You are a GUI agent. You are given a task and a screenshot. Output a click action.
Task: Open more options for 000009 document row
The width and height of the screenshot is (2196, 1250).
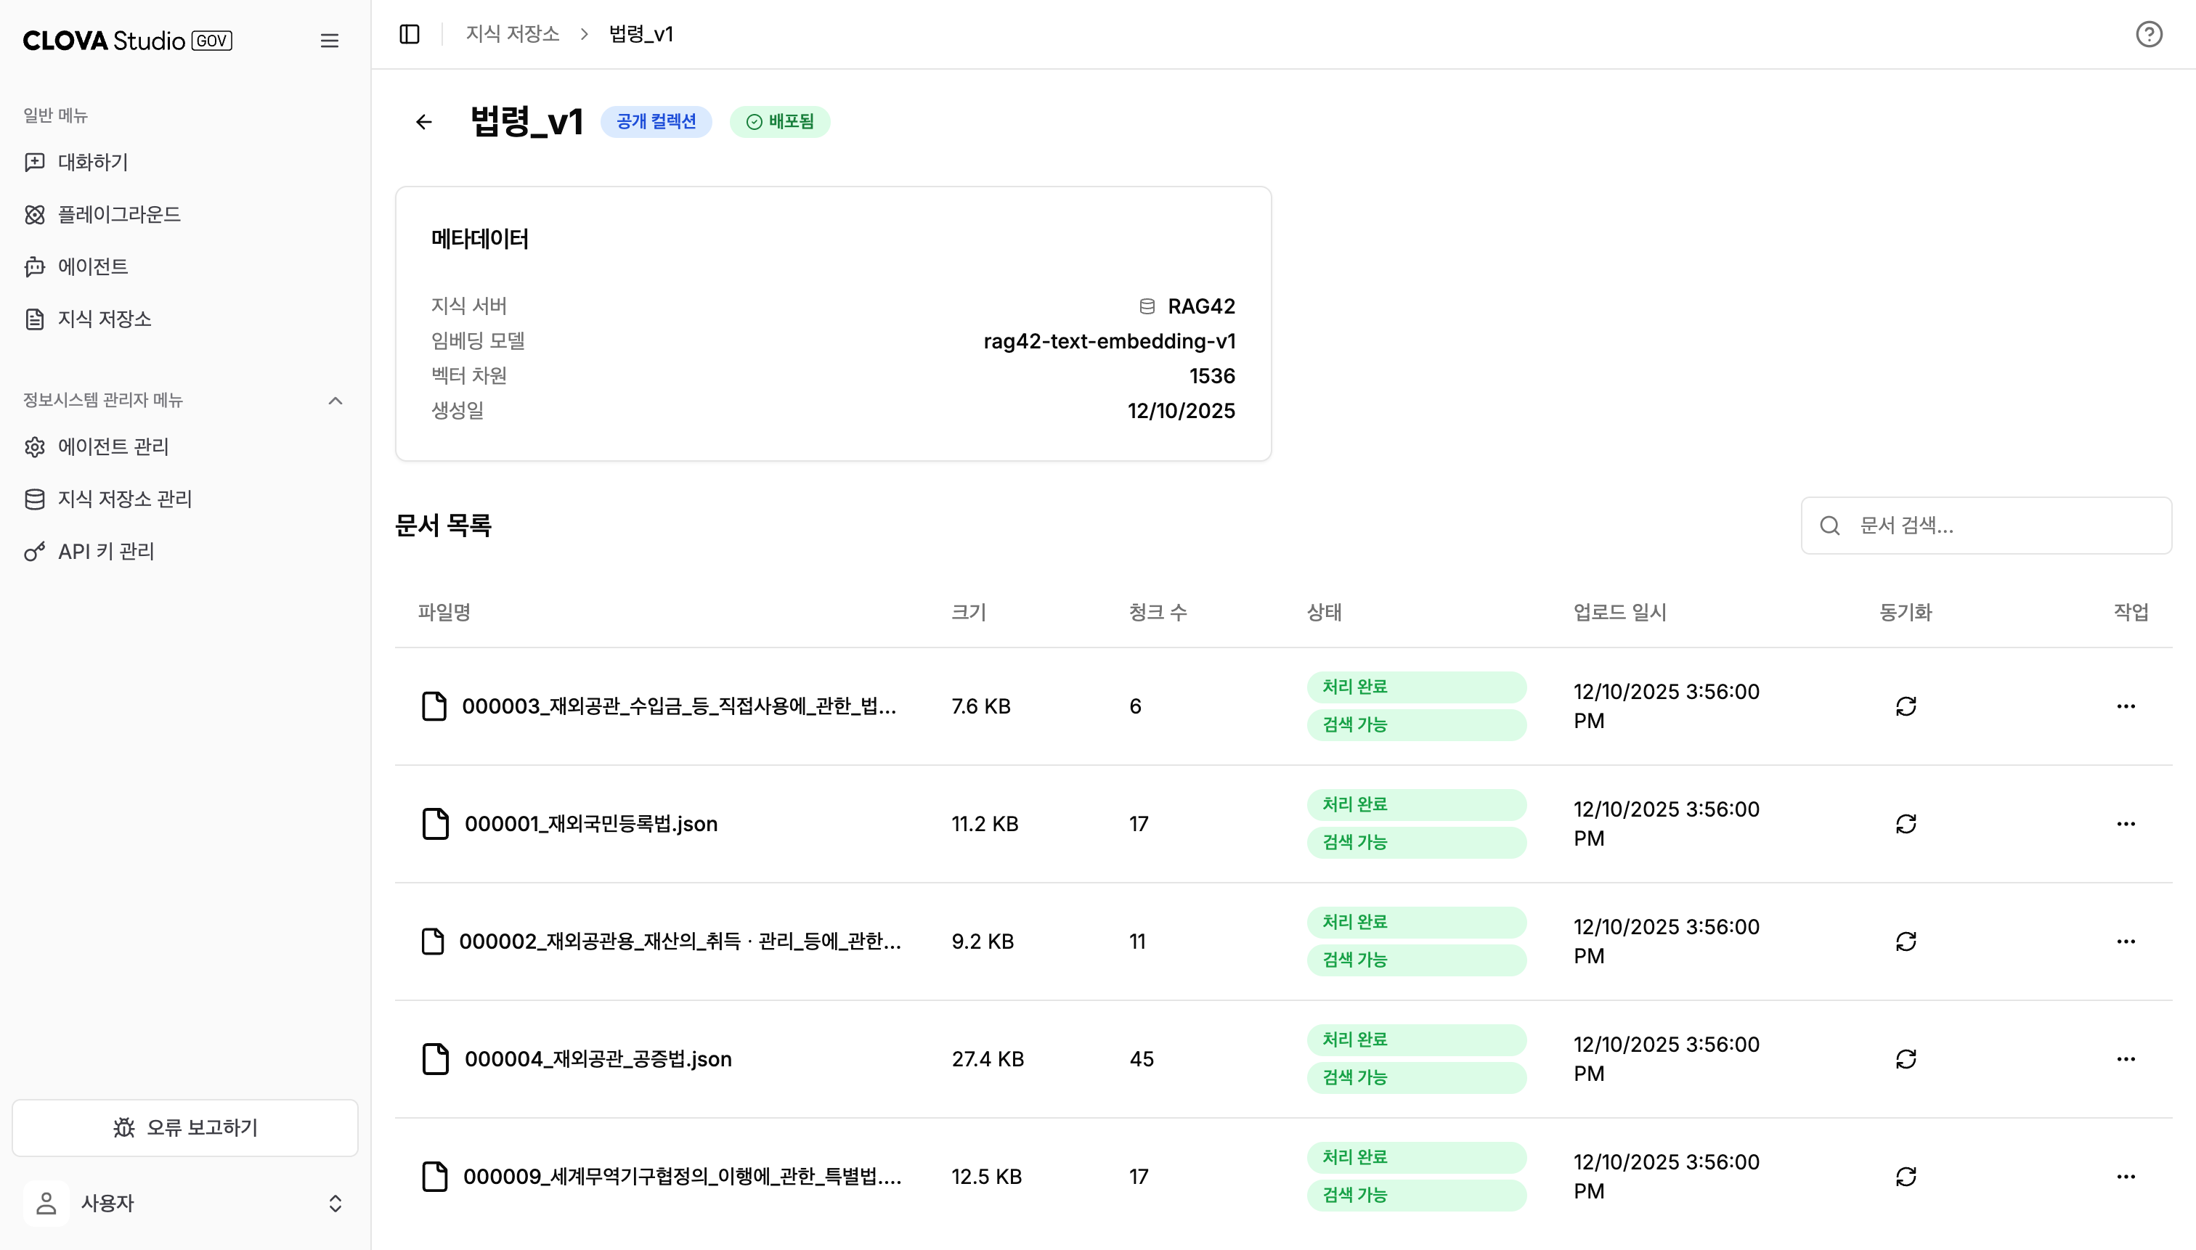pyautogui.click(x=2126, y=1176)
